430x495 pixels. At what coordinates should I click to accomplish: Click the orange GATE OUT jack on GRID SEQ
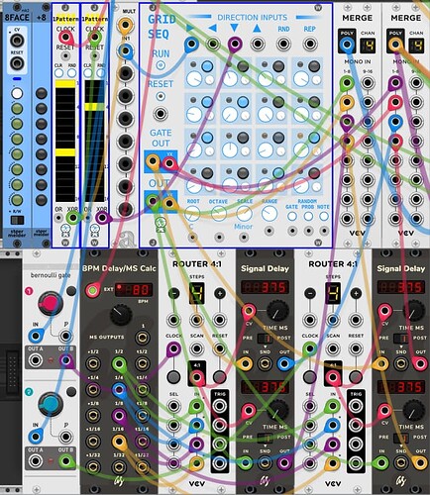(x=153, y=161)
